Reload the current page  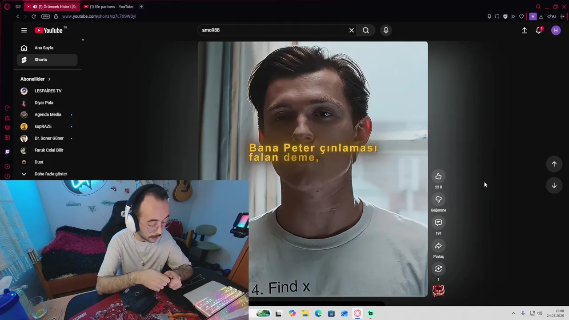tap(33, 16)
